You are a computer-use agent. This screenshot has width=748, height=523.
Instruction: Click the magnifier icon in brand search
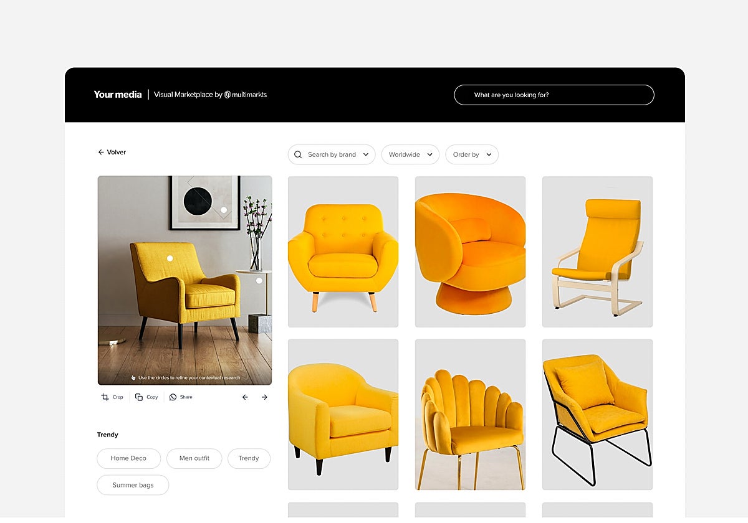[x=298, y=155]
